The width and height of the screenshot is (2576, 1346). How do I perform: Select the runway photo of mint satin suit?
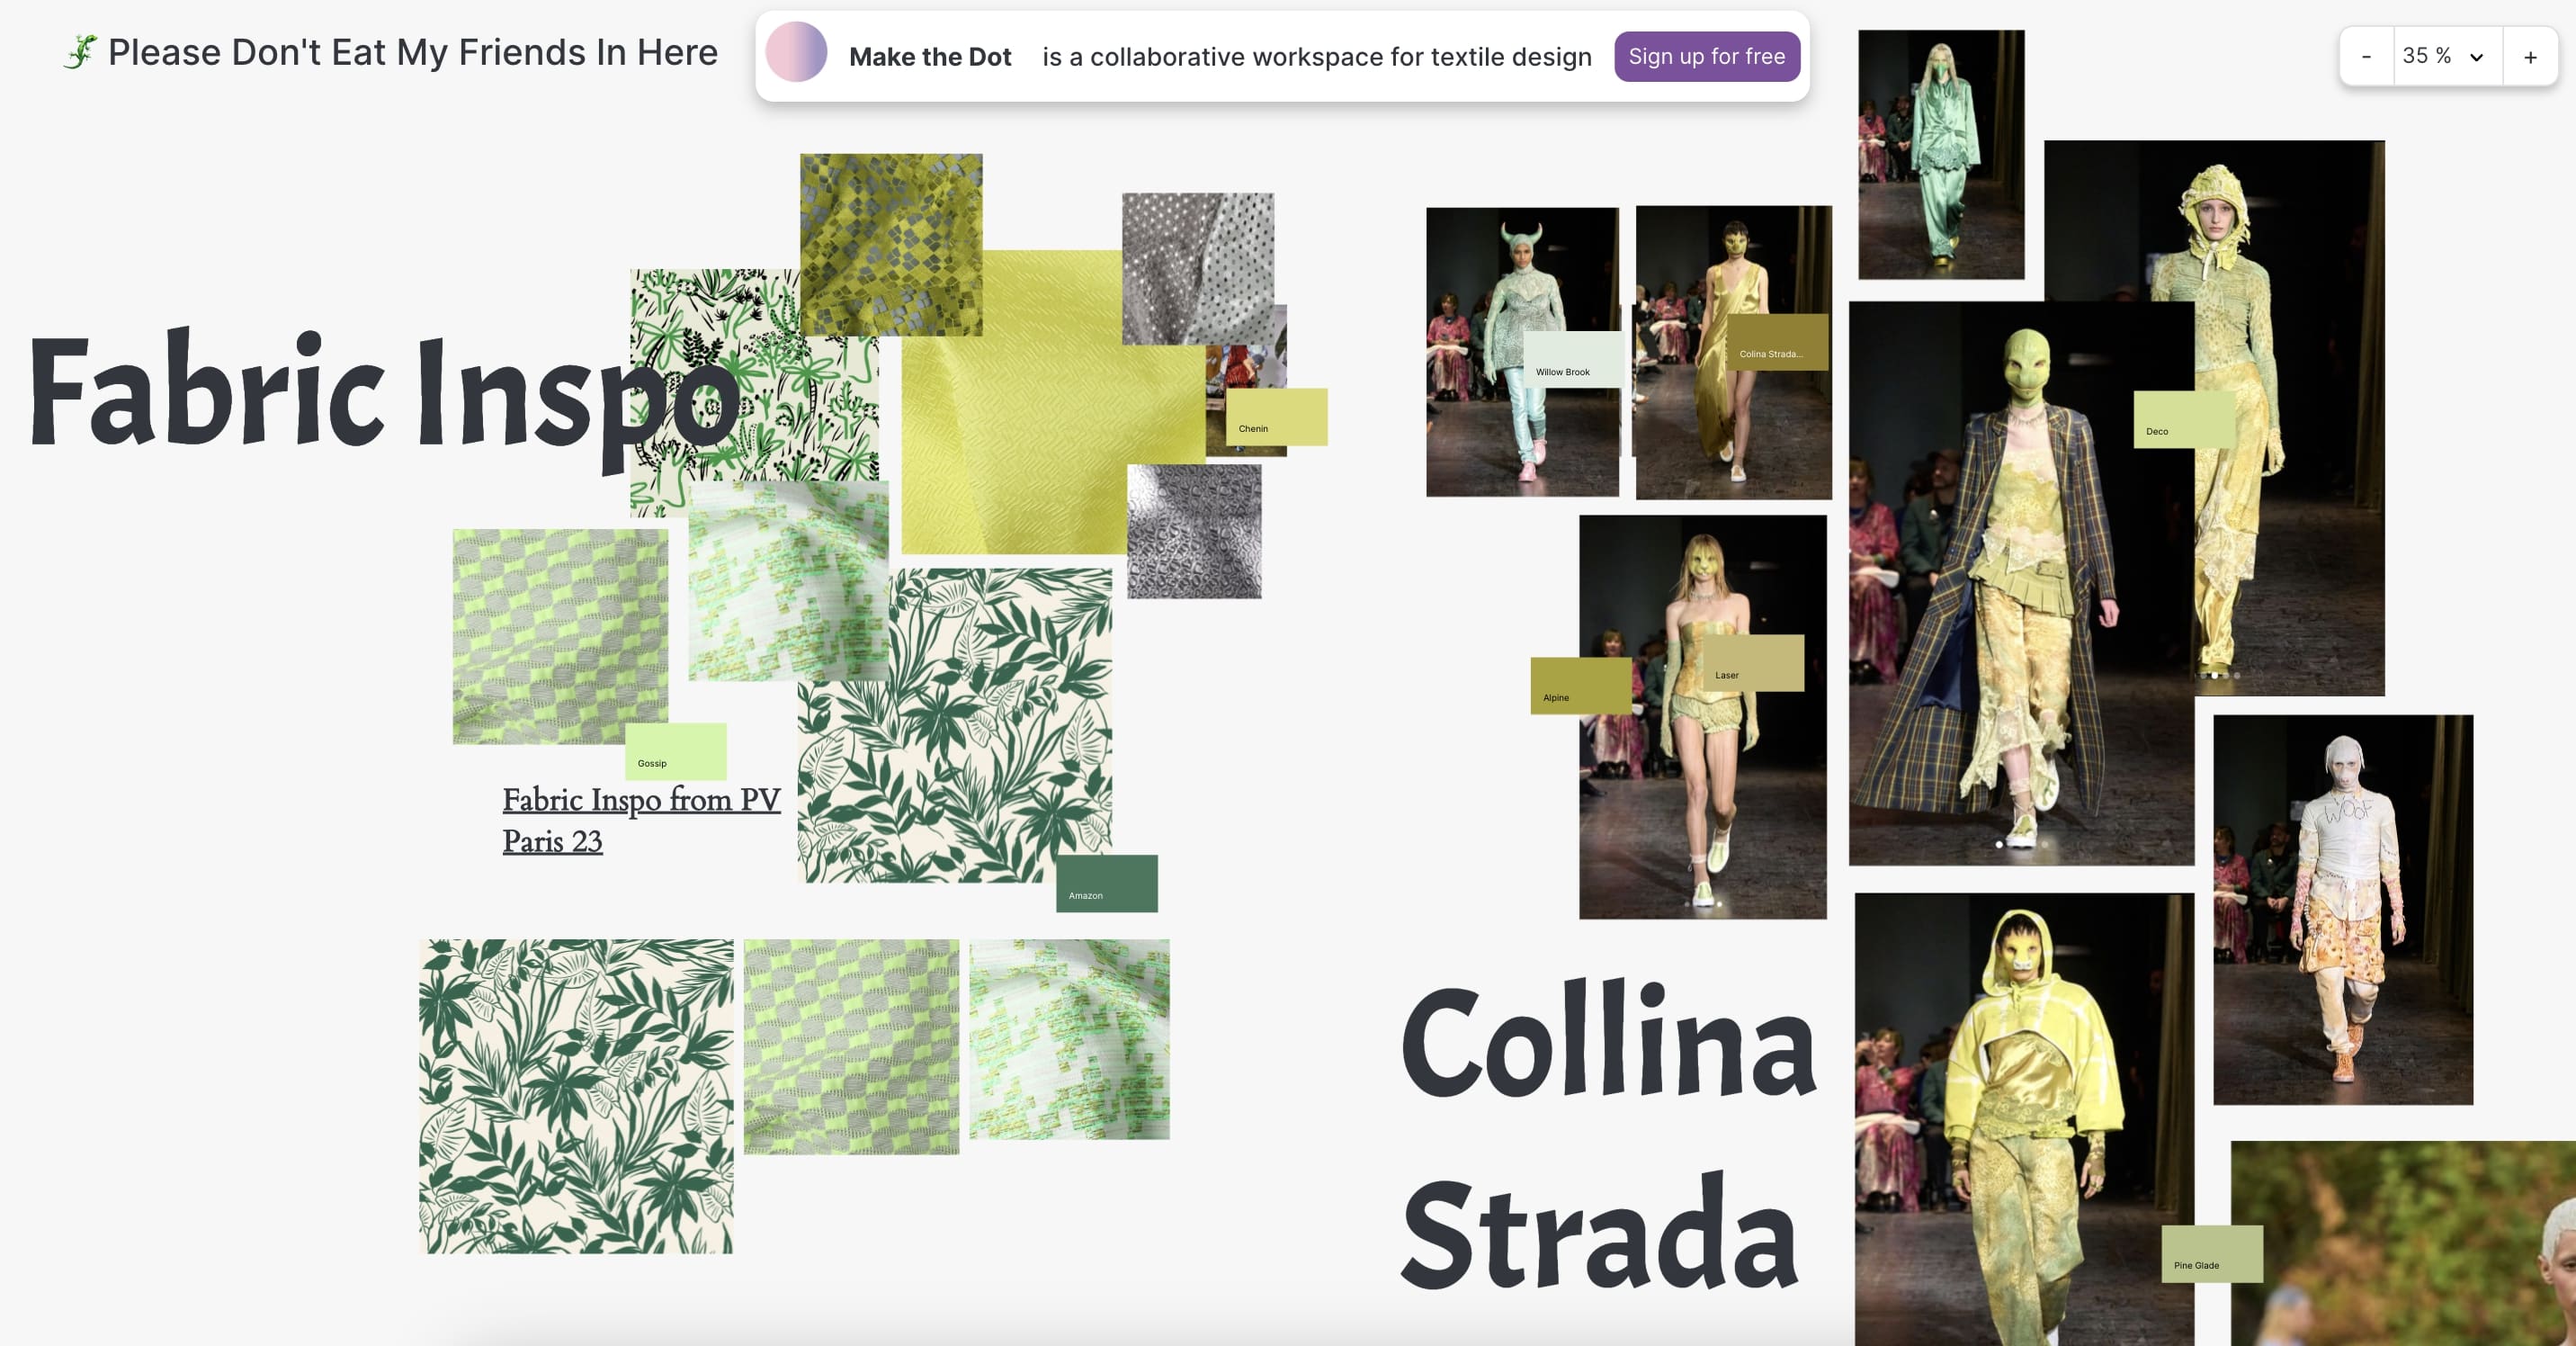coord(1941,154)
